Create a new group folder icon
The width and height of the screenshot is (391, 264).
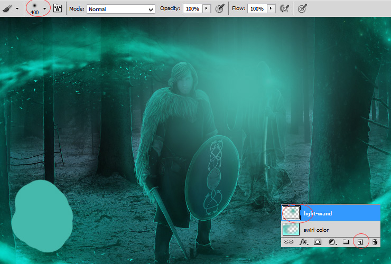click(x=346, y=242)
